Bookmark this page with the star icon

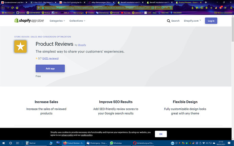click(171, 8)
